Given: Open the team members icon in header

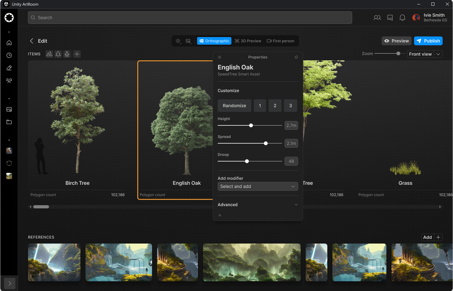Looking at the screenshot, I should pyautogui.click(x=377, y=18).
